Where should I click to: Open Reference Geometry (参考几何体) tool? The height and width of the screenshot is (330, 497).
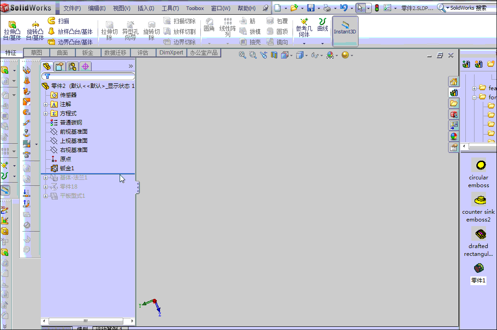tap(304, 27)
